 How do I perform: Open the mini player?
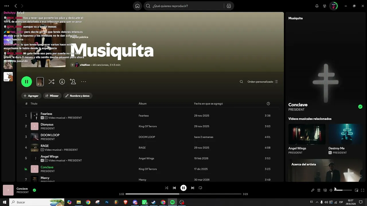pos(357,190)
